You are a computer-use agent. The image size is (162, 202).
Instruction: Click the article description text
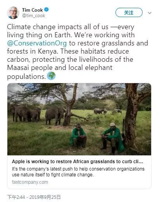[x=78, y=172]
